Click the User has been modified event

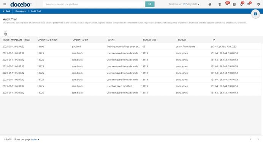click(x=119, y=86)
